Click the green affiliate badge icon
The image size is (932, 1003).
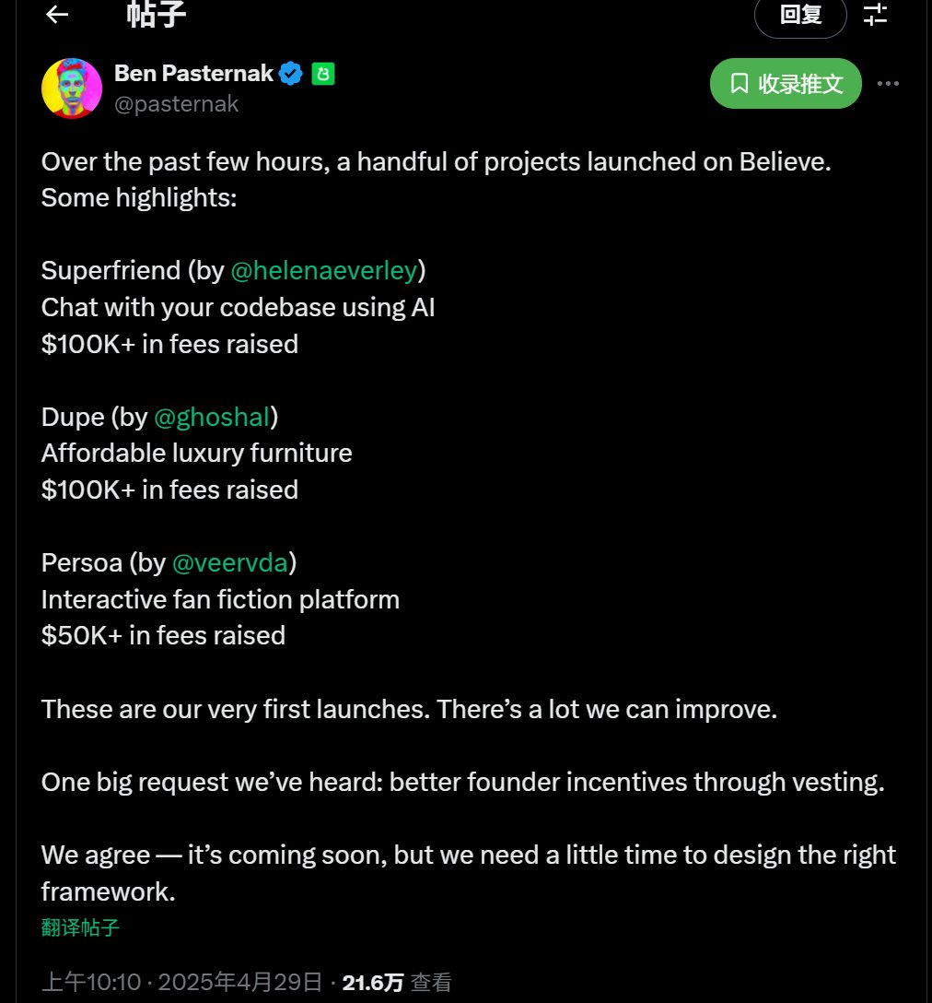coord(323,74)
